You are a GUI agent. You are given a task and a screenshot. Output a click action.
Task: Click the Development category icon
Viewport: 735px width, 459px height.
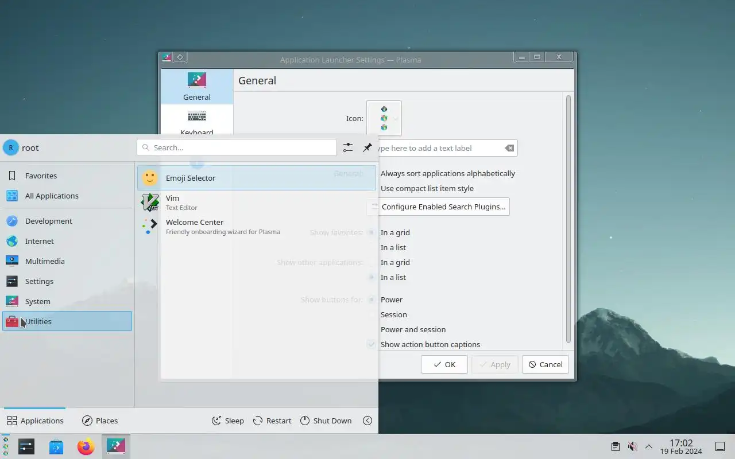click(12, 221)
